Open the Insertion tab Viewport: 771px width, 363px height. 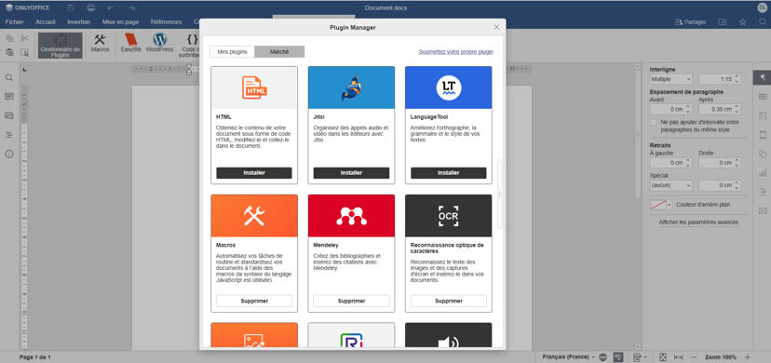[78, 22]
